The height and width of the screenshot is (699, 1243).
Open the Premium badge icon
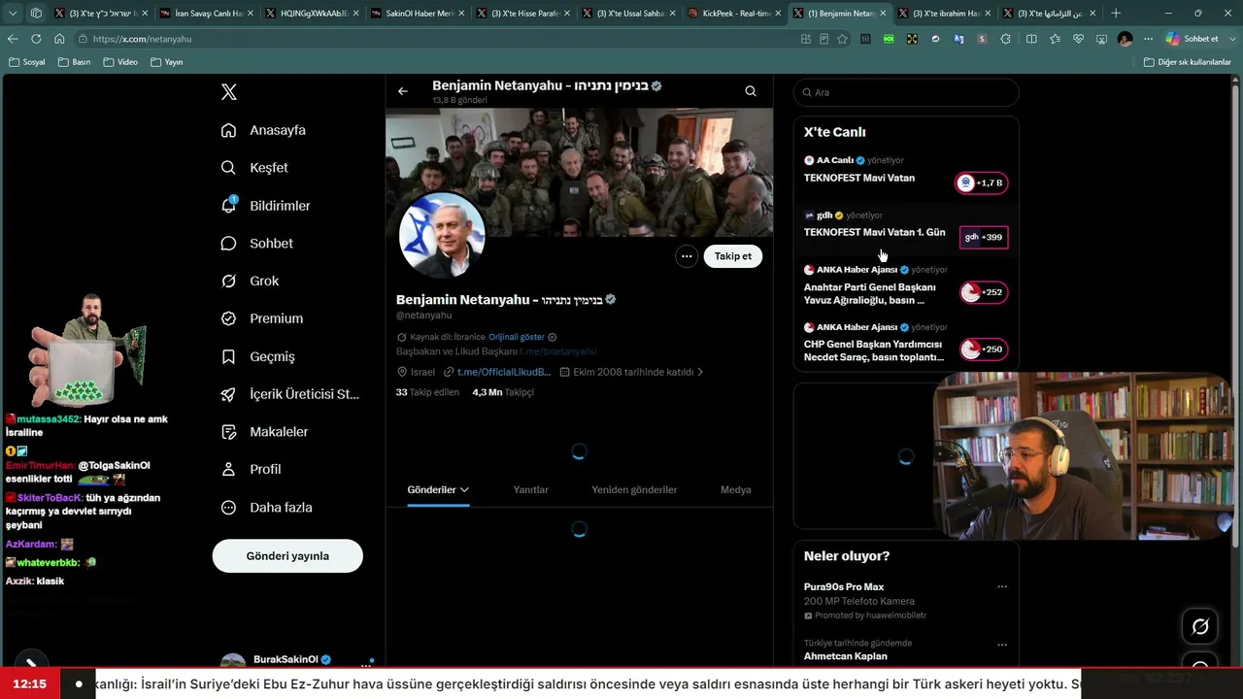(x=228, y=318)
